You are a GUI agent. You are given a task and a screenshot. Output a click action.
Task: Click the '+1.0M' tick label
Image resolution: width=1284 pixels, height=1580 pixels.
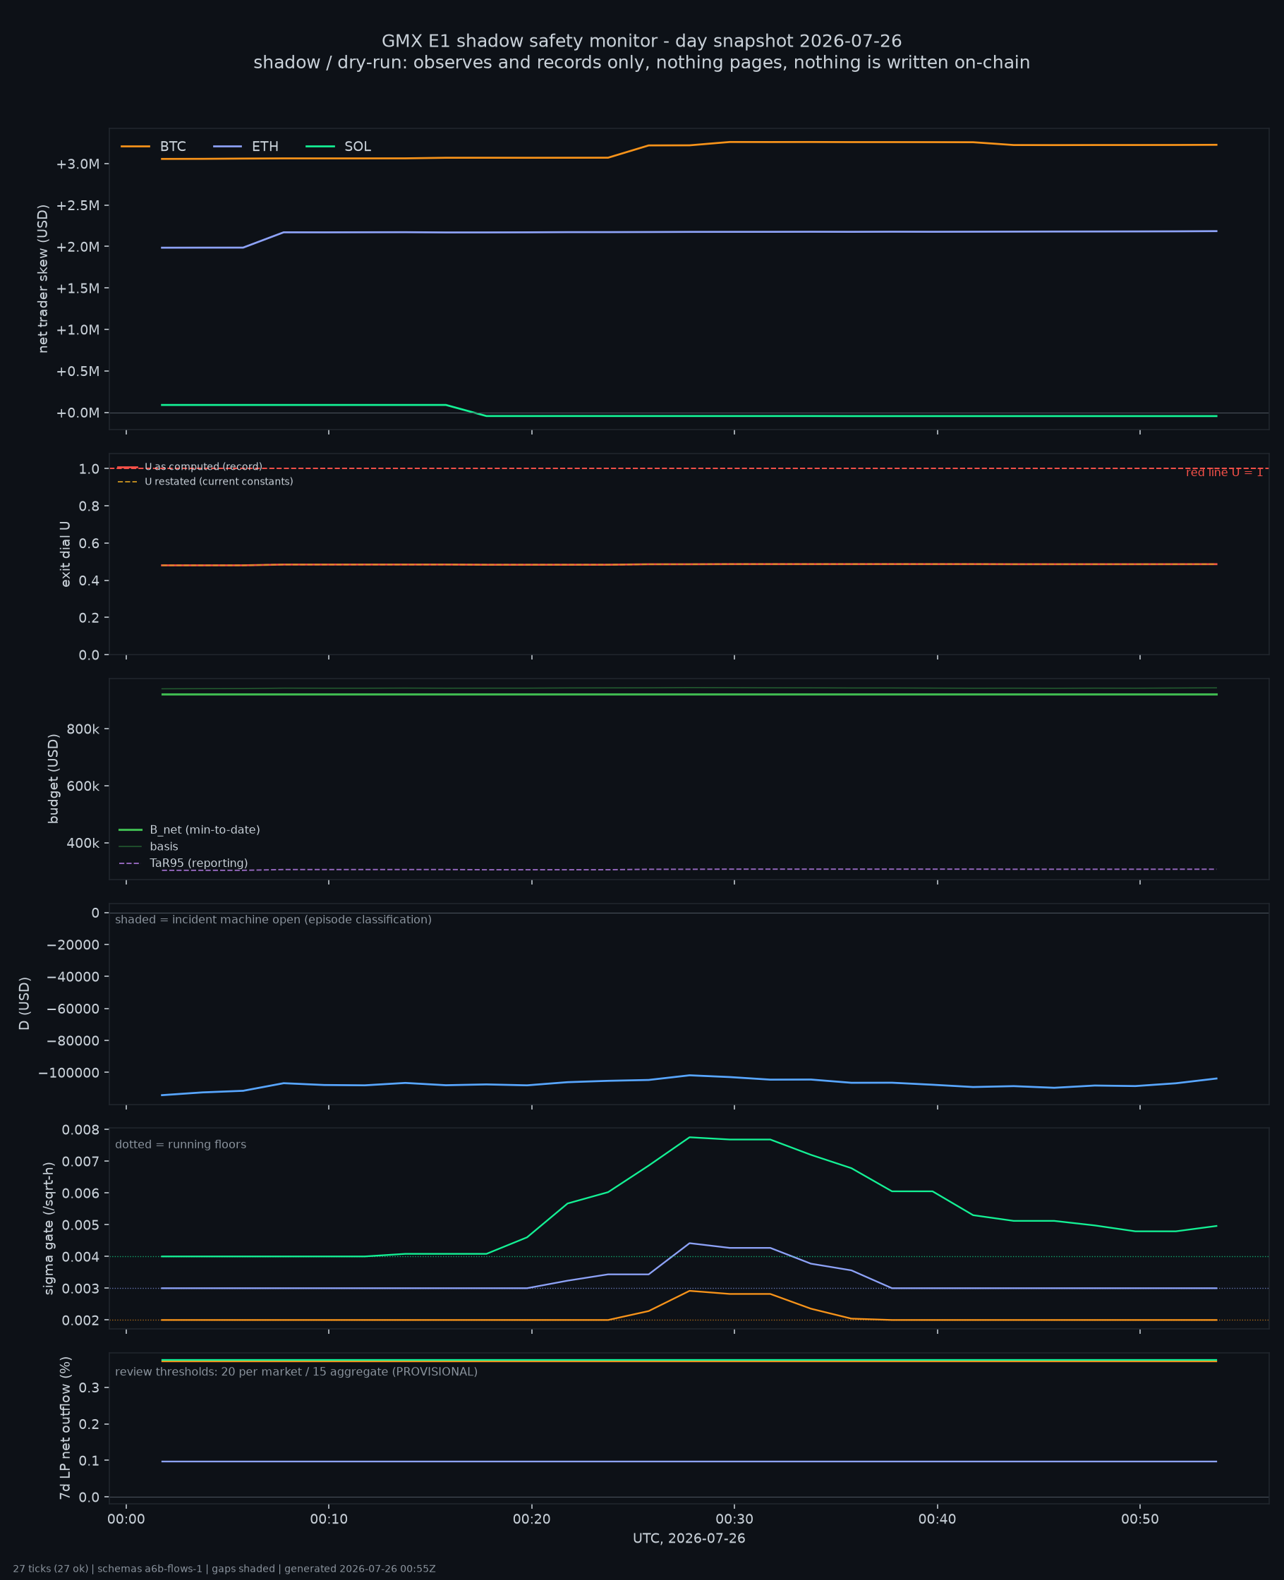[78, 329]
